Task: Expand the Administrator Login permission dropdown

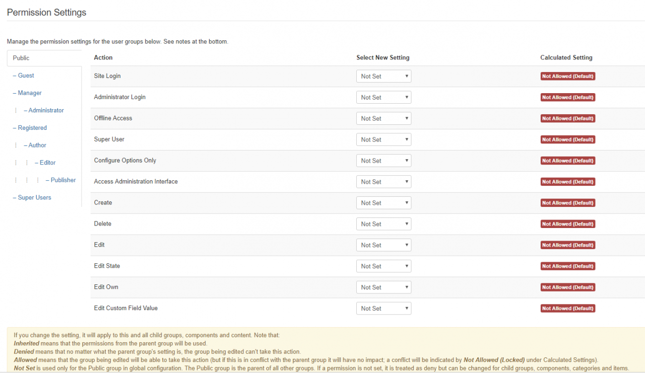Action: (x=383, y=98)
